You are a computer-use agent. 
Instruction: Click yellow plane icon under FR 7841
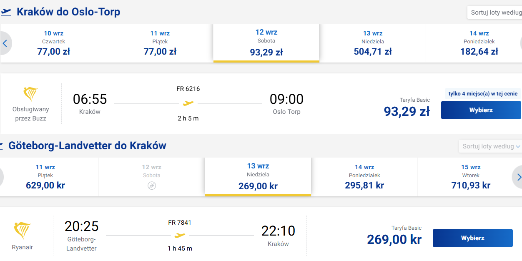[180, 236]
